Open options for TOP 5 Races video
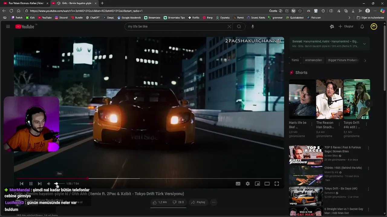 [x=368, y=148]
